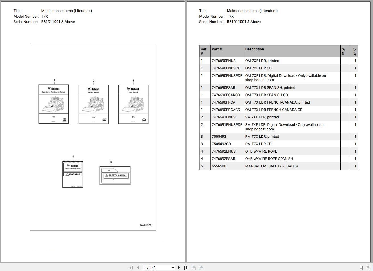Image resolution: width=373 pixels, height=271 pixels.
Task: Select part number 7476692ENUS
Action: 224,151
